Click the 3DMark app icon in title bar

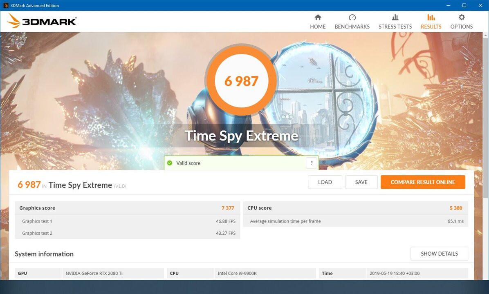point(5,5)
